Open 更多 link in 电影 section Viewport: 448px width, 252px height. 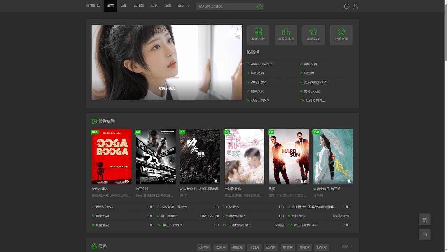[x=347, y=246]
